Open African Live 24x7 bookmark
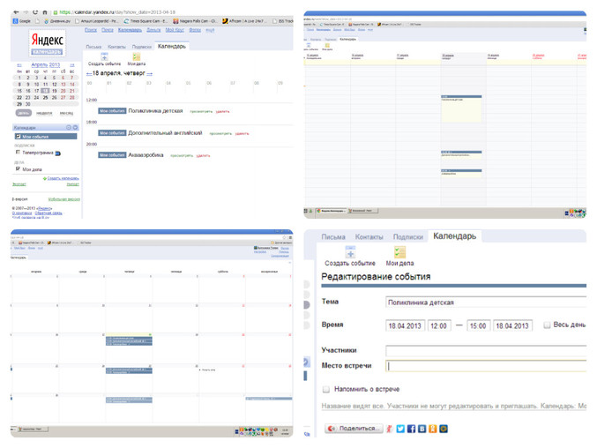The image size is (597, 448). [x=244, y=21]
